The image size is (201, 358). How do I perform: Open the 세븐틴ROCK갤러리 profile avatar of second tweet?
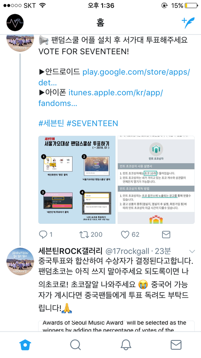(20, 262)
